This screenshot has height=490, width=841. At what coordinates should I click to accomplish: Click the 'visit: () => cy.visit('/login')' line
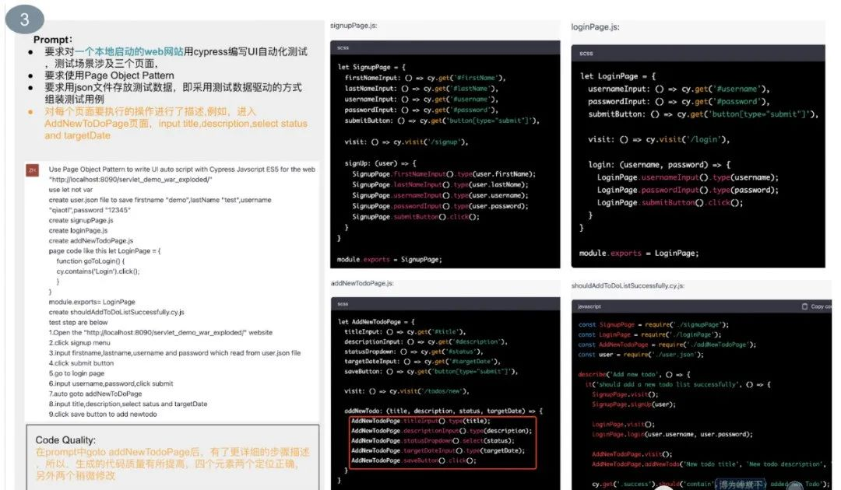(x=659, y=139)
